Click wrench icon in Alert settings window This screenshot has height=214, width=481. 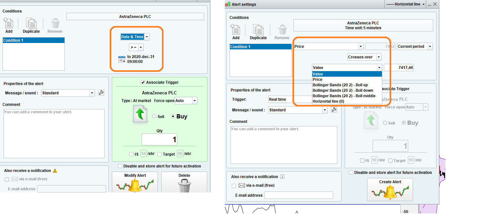coord(334,110)
